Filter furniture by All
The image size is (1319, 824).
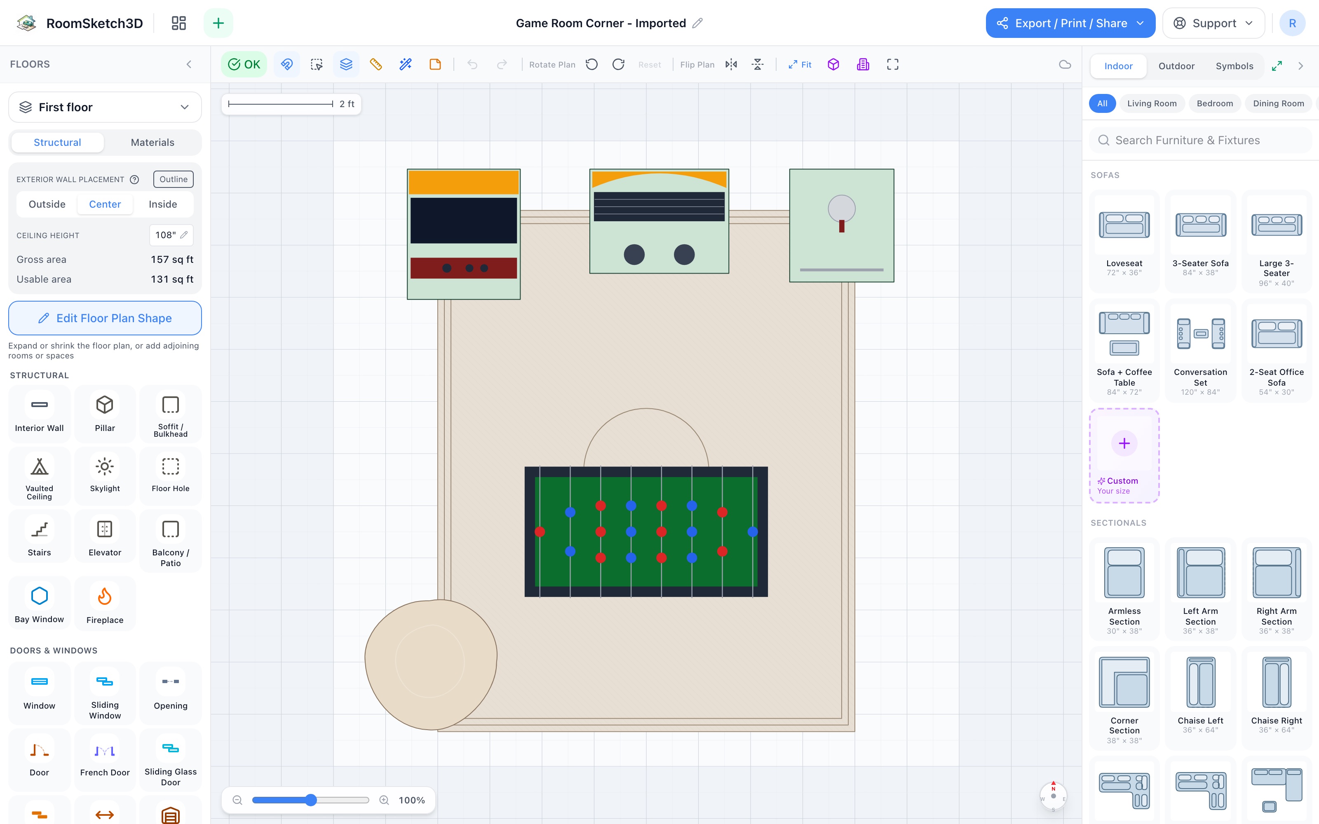tap(1102, 103)
